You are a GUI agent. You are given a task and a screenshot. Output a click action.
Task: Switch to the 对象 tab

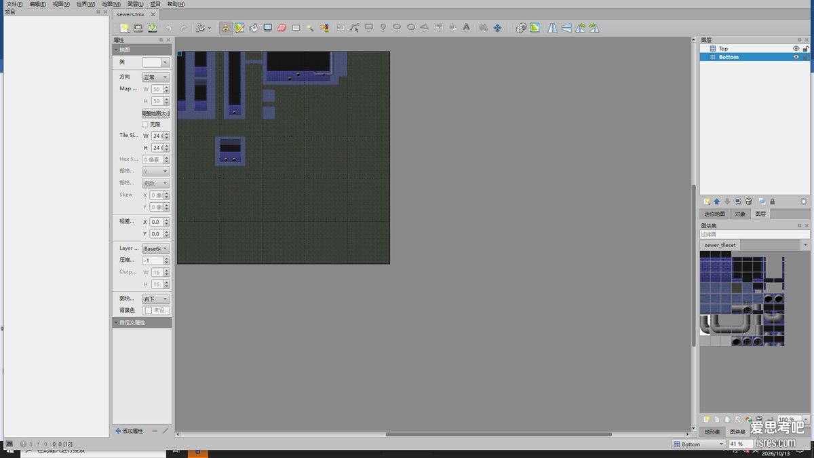740,214
